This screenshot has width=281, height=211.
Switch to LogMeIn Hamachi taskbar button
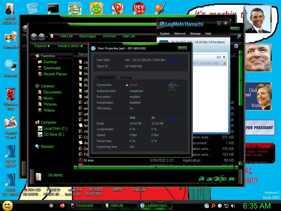[155, 206]
